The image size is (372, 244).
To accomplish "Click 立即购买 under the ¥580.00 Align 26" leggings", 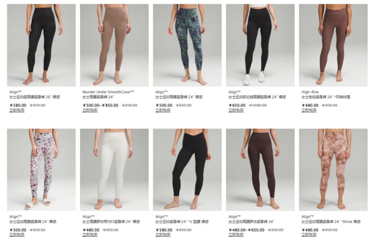I will pyautogui.click(x=17, y=110).
